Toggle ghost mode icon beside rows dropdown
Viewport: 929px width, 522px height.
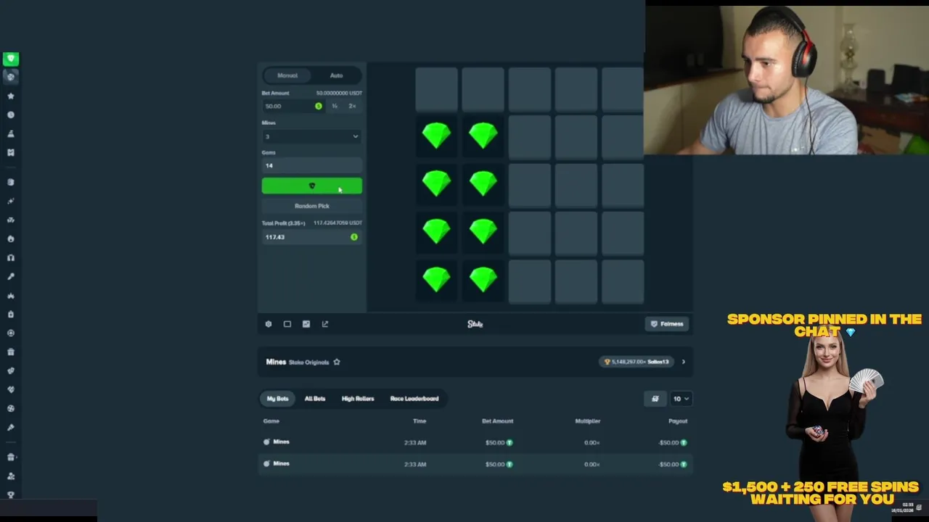tap(655, 399)
